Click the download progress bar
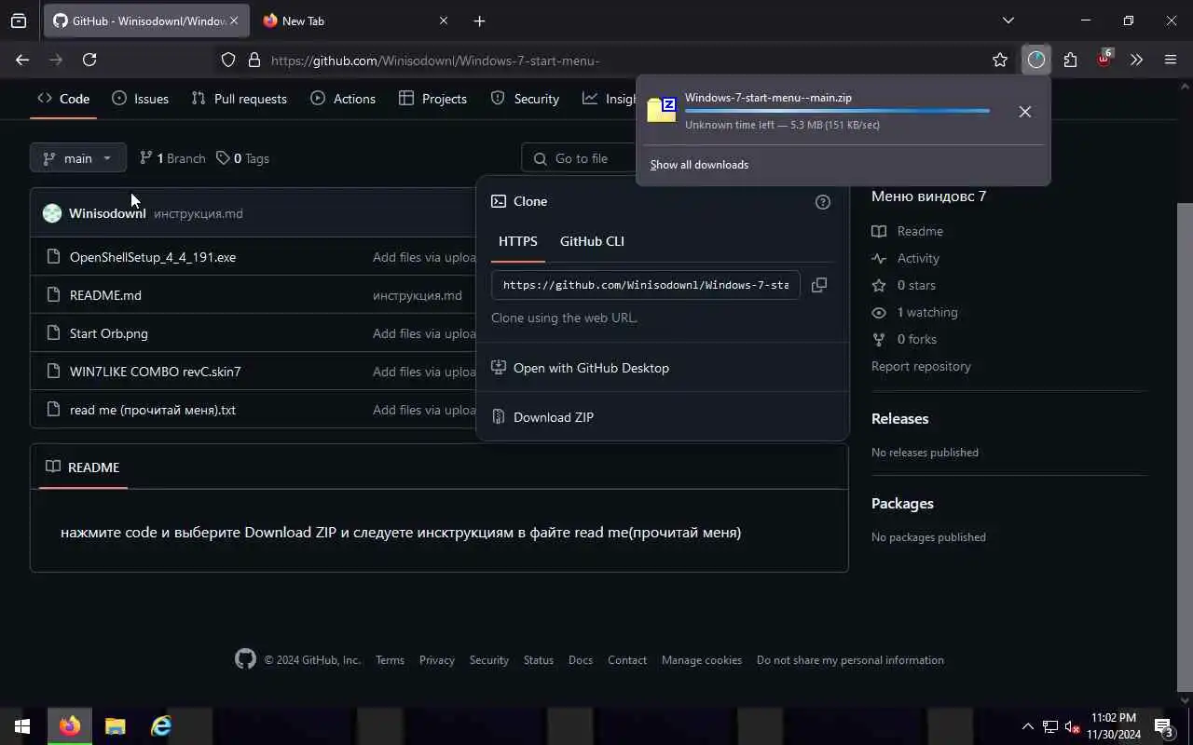 [x=837, y=111]
